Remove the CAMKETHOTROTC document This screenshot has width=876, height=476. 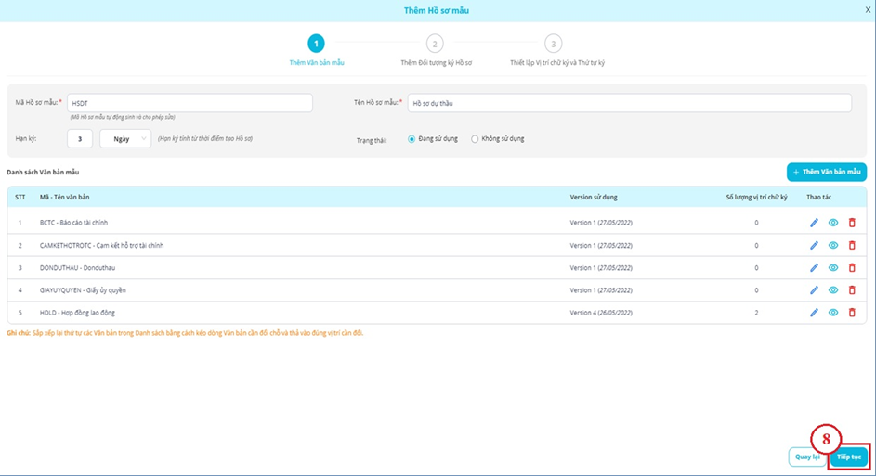(852, 245)
